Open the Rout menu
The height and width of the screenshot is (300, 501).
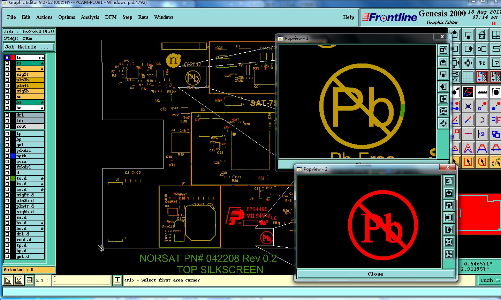click(x=143, y=17)
